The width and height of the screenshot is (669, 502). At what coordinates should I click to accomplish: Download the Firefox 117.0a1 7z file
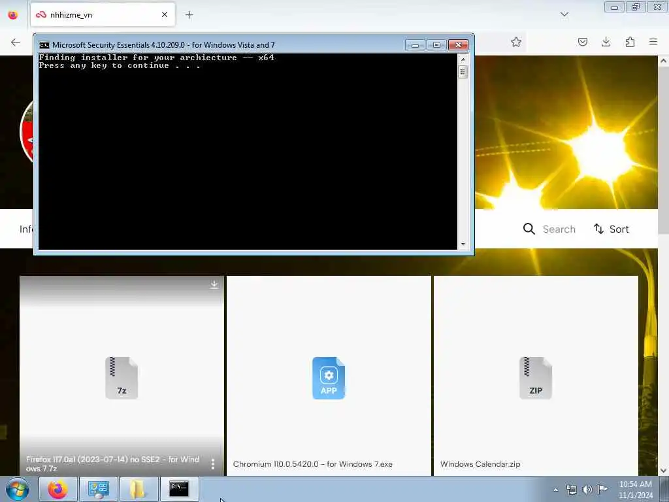214,285
